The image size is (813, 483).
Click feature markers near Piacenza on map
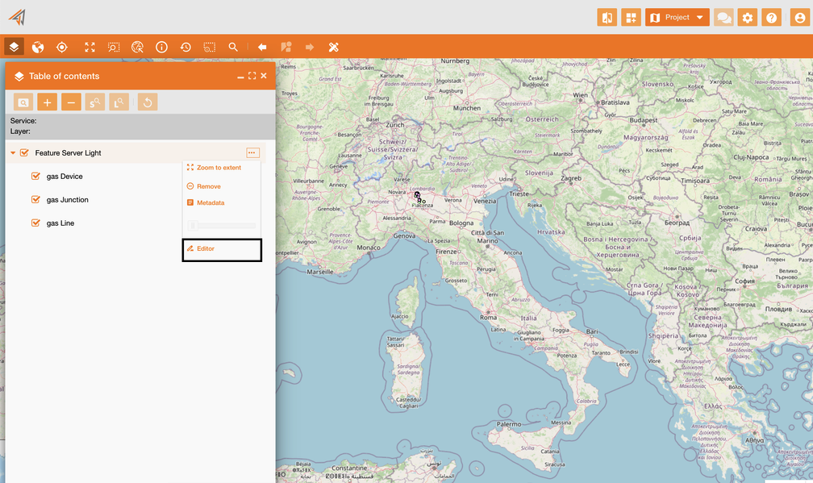419,198
